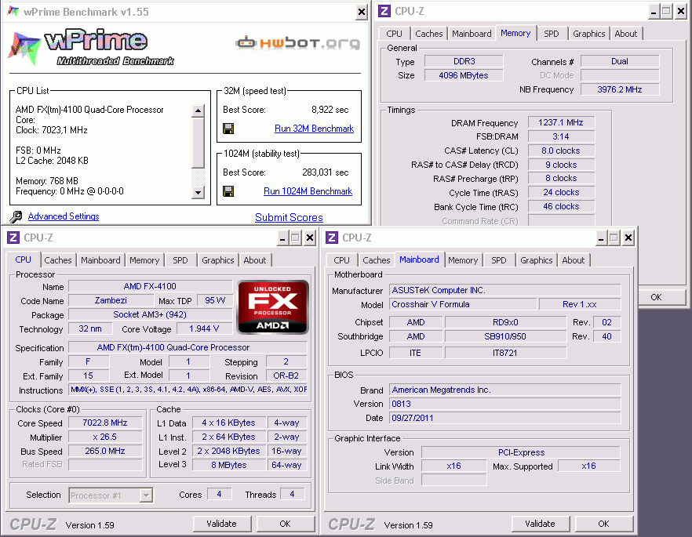Image resolution: width=692 pixels, height=537 pixels.
Task: Run the 1024M Benchmark
Action: [308, 191]
